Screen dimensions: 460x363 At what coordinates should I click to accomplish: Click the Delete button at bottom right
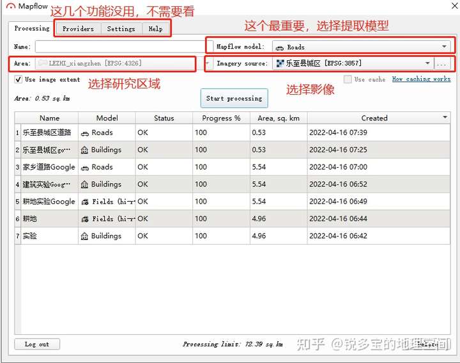[x=428, y=344]
